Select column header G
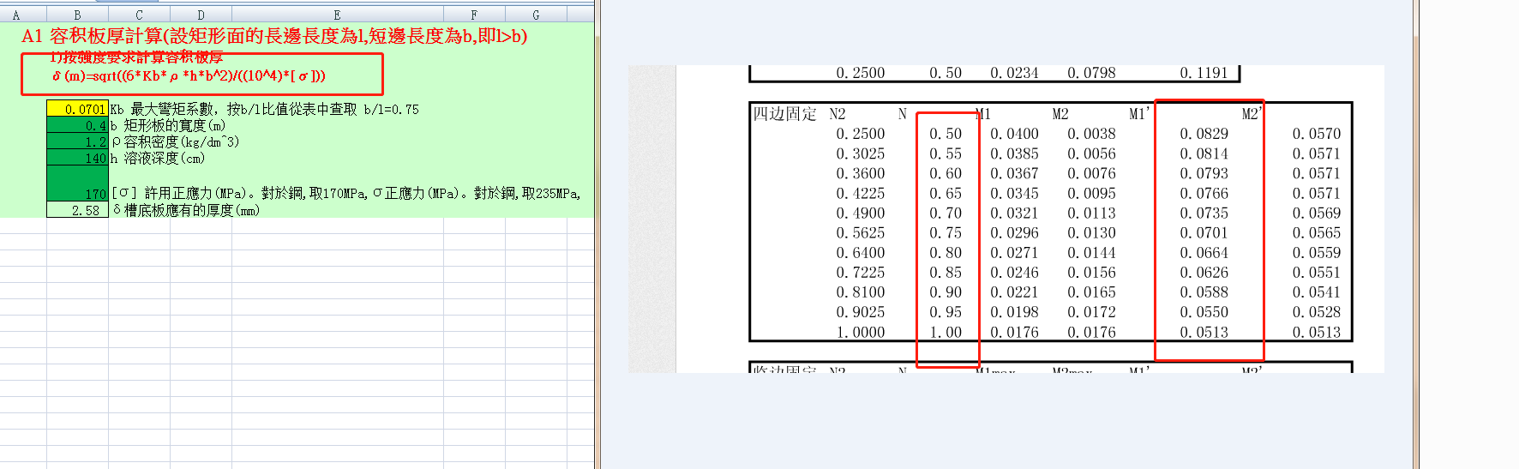The image size is (1519, 469). point(537,15)
